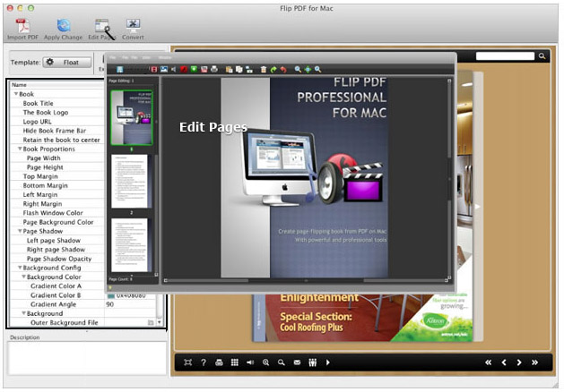
Task: Click the green redo arrow in the editor toolbar
Action: (273, 69)
